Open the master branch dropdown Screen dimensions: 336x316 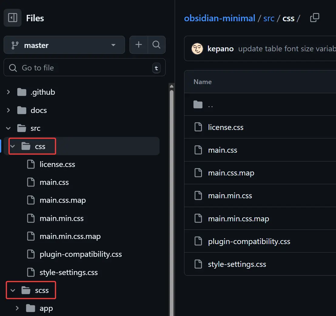pyautogui.click(x=64, y=45)
